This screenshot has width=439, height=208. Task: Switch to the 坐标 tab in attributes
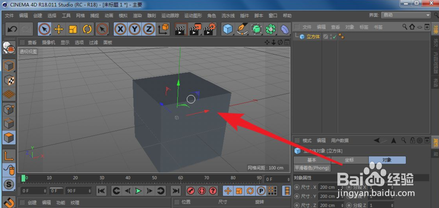pos(349,160)
